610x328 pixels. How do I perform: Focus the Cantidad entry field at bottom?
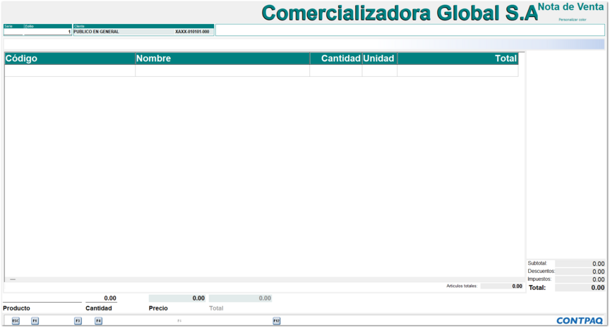point(101,298)
